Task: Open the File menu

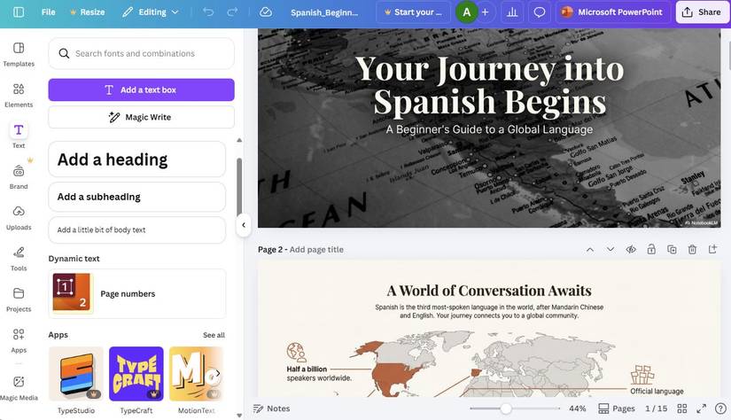Action: pyautogui.click(x=48, y=12)
